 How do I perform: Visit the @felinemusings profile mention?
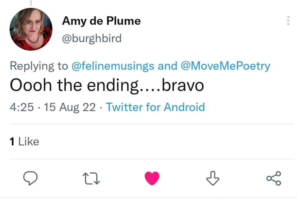pyautogui.click(x=113, y=66)
